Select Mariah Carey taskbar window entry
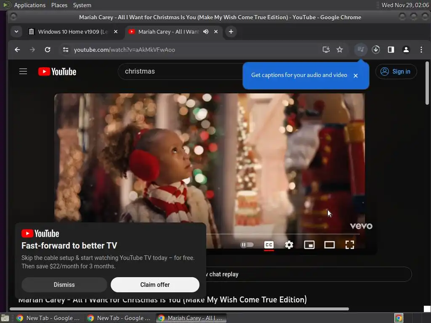 point(192,318)
